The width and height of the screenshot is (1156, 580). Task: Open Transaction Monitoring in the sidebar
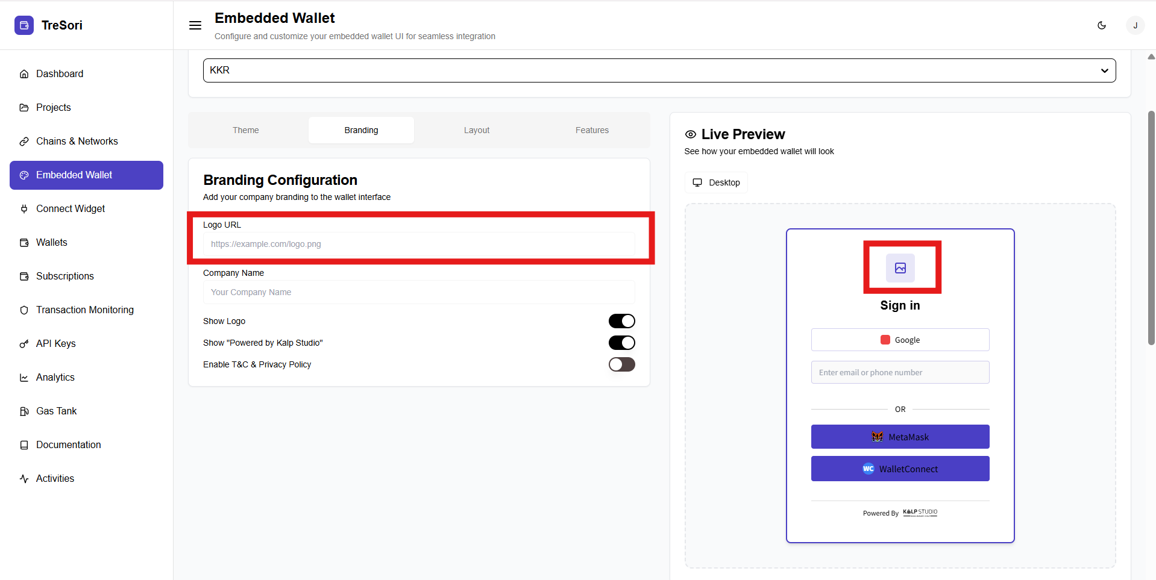pos(84,310)
